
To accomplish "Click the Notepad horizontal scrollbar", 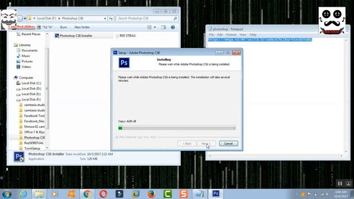I will click(x=275, y=156).
